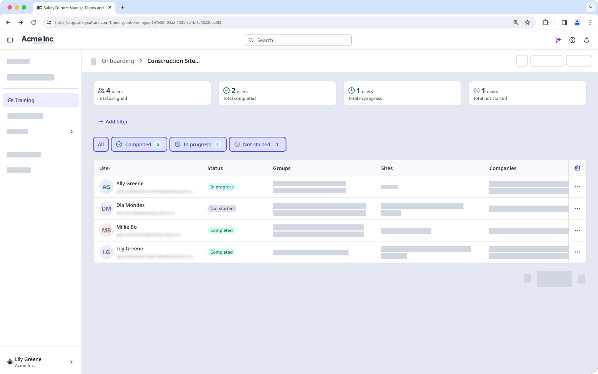Viewport: 598px width, 374px height.
Task: Click the browser back arrow
Action: click(8, 22)
